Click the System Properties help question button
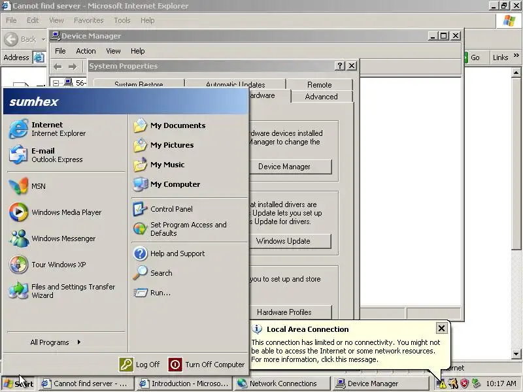 coord(339,66)
